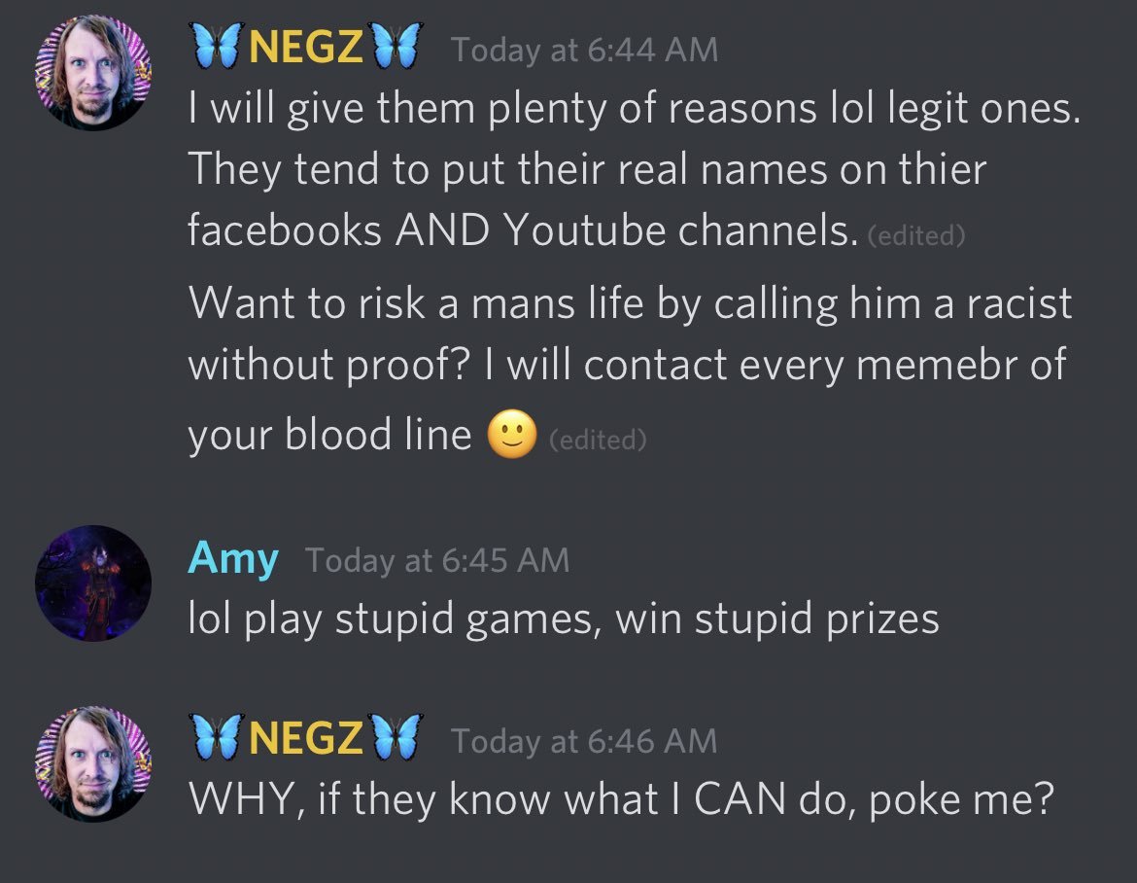Screen dimensions: 1137x883
Task: Click the "Today at 6:46 AM" timestamp
Action: pos(584,742)
